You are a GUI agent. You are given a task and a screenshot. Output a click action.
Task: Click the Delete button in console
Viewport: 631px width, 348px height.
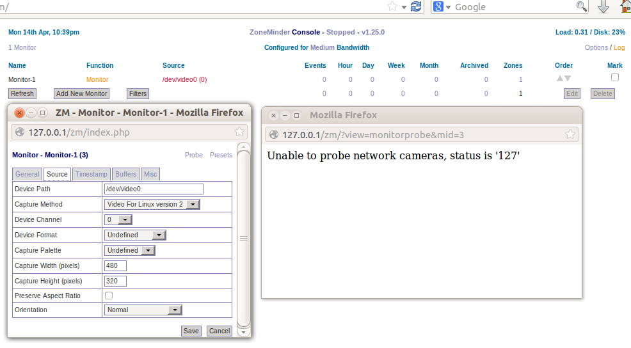pos(602,93)
